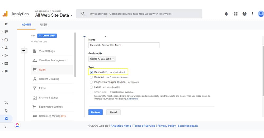This screenshot has height=138, width=264.
Task: Click the Channel Settings icon
Action: point(35,98)
